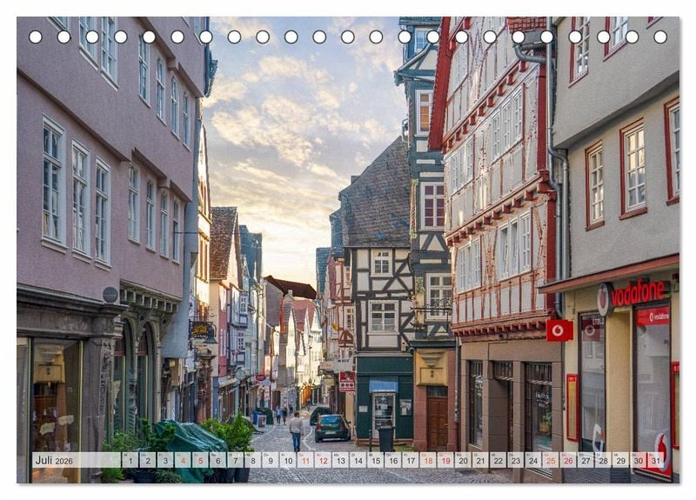696x500 pixels.
Task: Click the black trash bin on the sidewalk
Action: pyautogui.click(x=385, y=437)
